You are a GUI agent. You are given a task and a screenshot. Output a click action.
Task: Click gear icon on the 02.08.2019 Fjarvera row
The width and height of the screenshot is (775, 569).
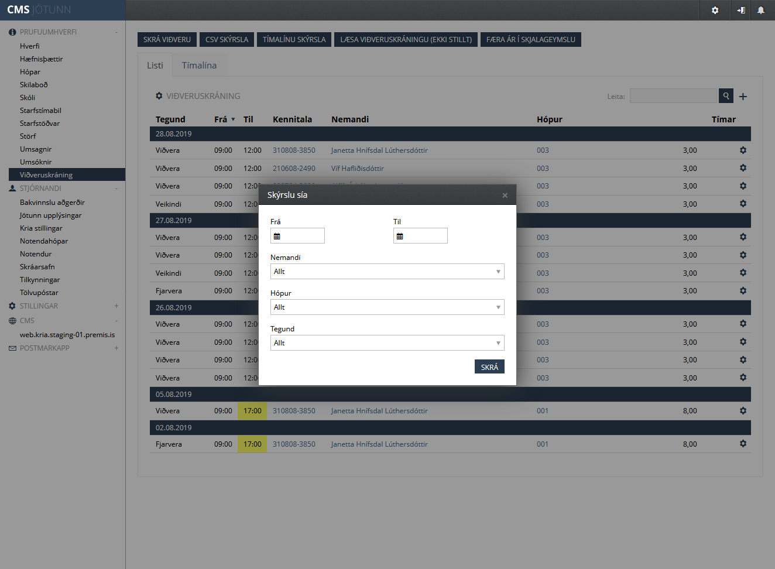[743, 444]
